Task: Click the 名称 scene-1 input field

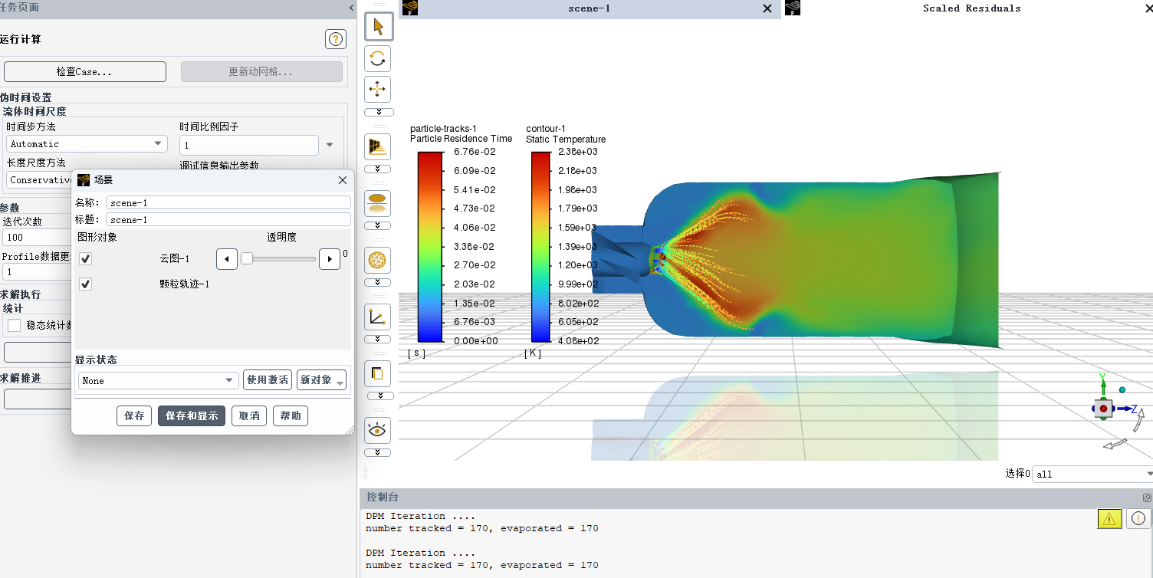Action: click(228, 203)
